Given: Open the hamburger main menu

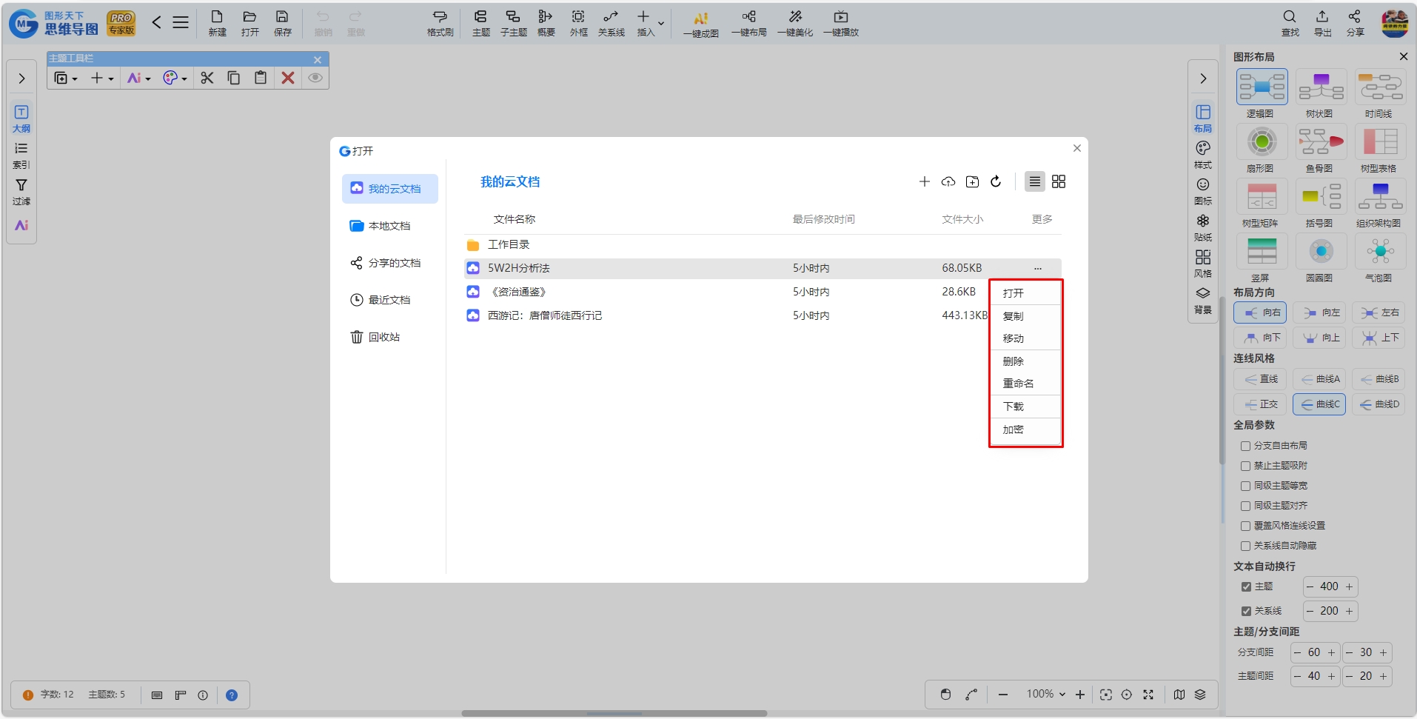Looking at the screenshot, I should (x=181, y=22).
